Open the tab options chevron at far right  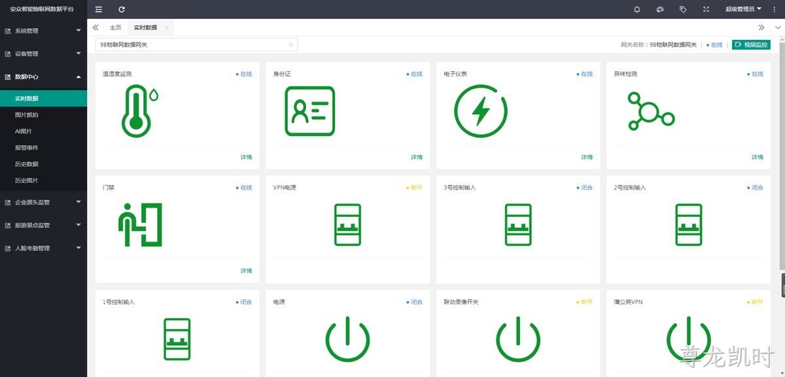777,27
